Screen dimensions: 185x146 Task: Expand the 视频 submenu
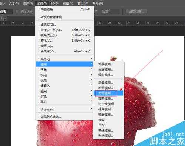point(65,80)
